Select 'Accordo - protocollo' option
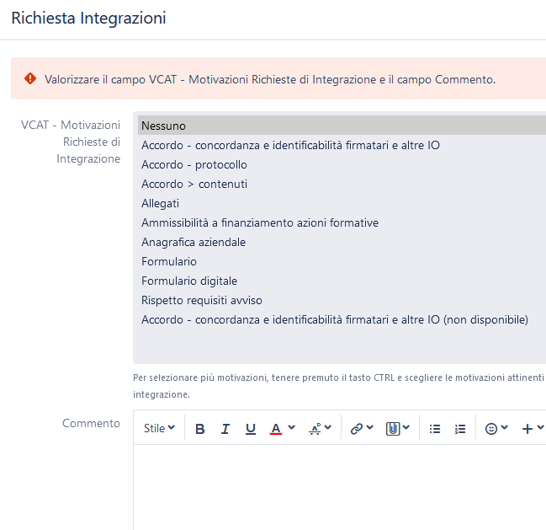The image size is (546, 530). [342, 164]
